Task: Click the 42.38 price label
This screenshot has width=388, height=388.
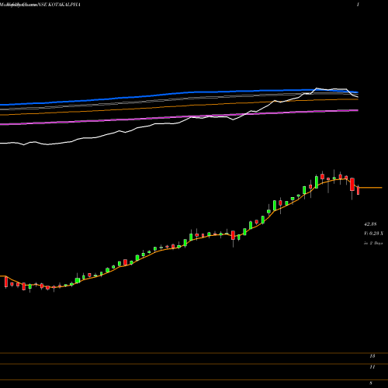Action: click(370, 224)
